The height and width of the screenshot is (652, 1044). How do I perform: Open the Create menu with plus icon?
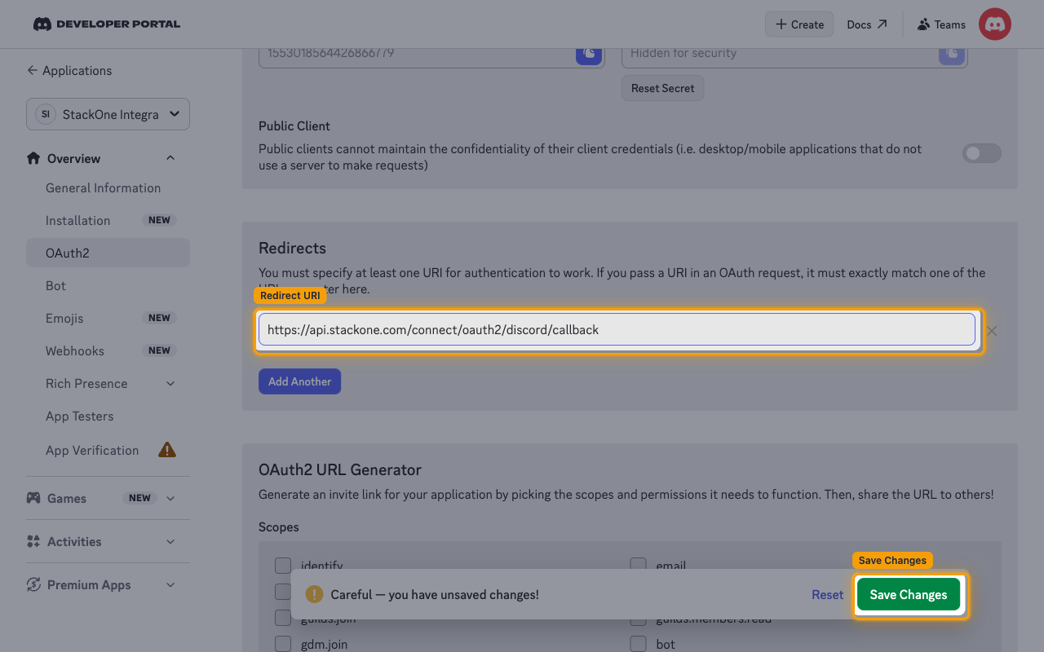pyautogui.click(x=799, y=24)
